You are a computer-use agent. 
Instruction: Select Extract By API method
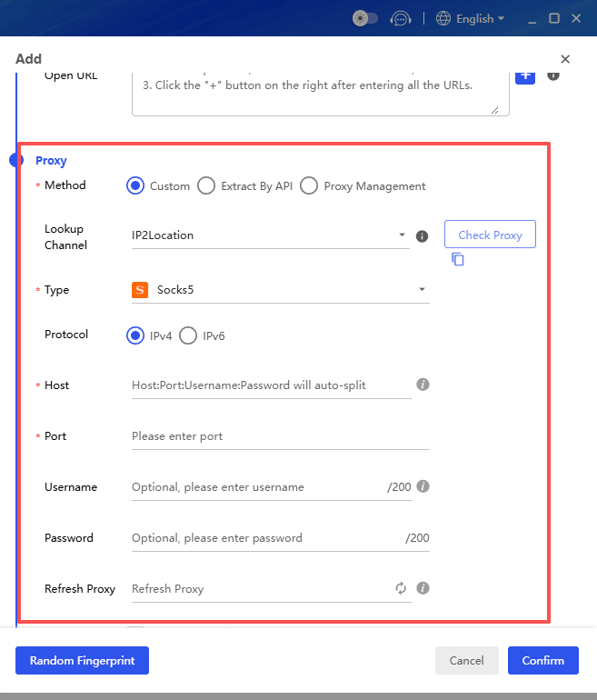(206, 185)
